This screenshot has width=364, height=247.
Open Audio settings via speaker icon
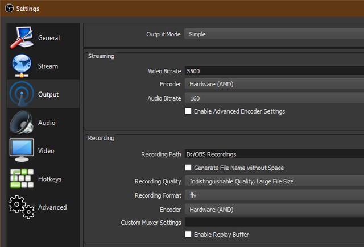tap(22, 122)
